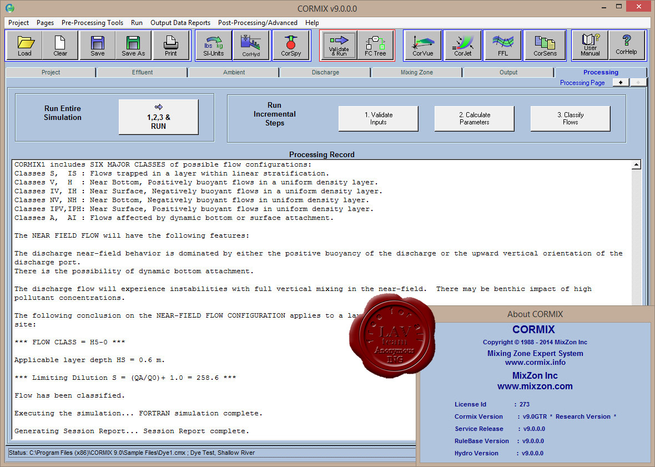The image size is (655, 467).
Task: Click www.mixzon.com in About panel
Action: point(535,386)
